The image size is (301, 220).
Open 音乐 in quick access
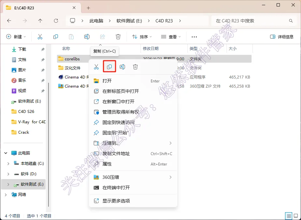[22, 80]
